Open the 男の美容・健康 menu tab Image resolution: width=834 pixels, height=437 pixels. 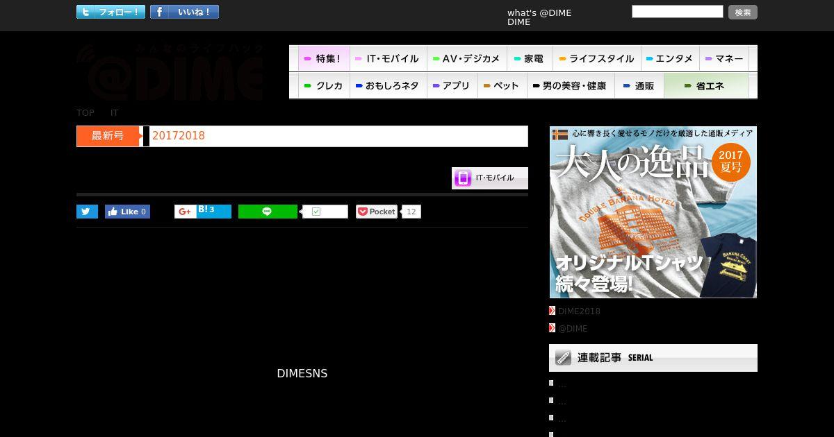pyautogui.click(x=571, y=86)
